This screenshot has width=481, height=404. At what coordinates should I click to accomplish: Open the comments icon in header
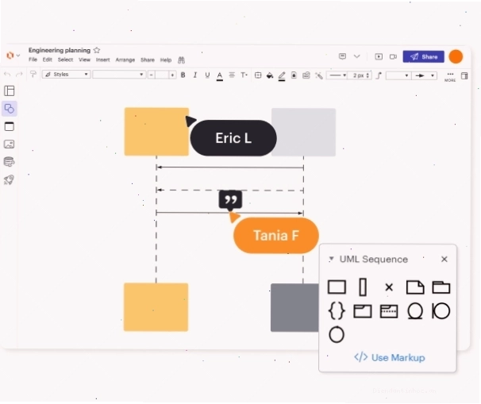(342, 56)
